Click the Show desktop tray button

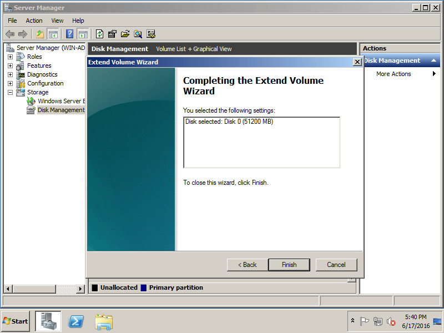(437, 321)
